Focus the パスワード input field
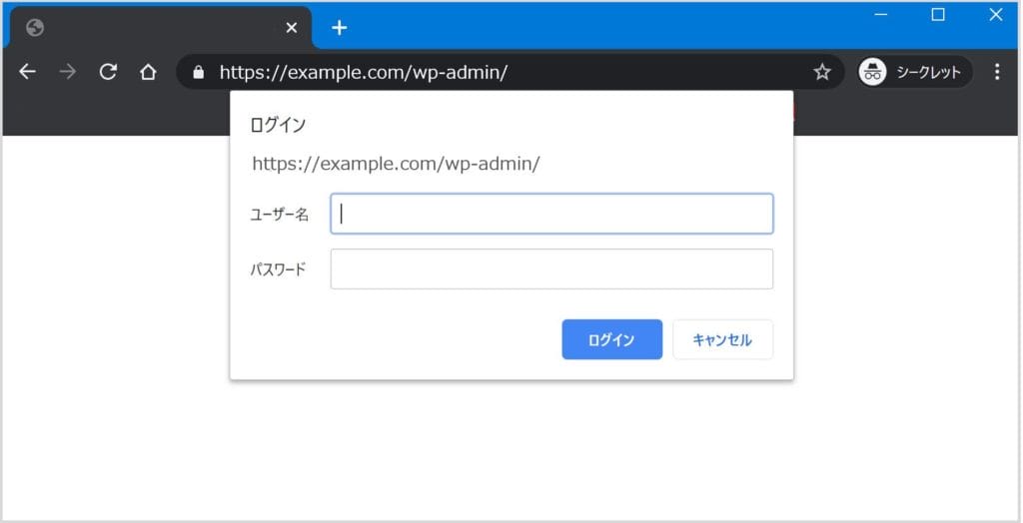This screenshot has width=1023, height=523. [x=551, y=268]
